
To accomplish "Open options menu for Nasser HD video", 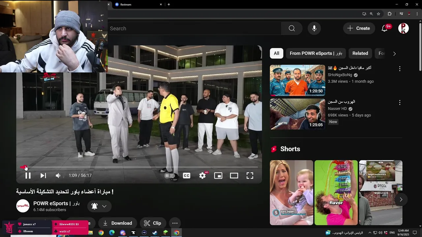I will click(400, 103).
